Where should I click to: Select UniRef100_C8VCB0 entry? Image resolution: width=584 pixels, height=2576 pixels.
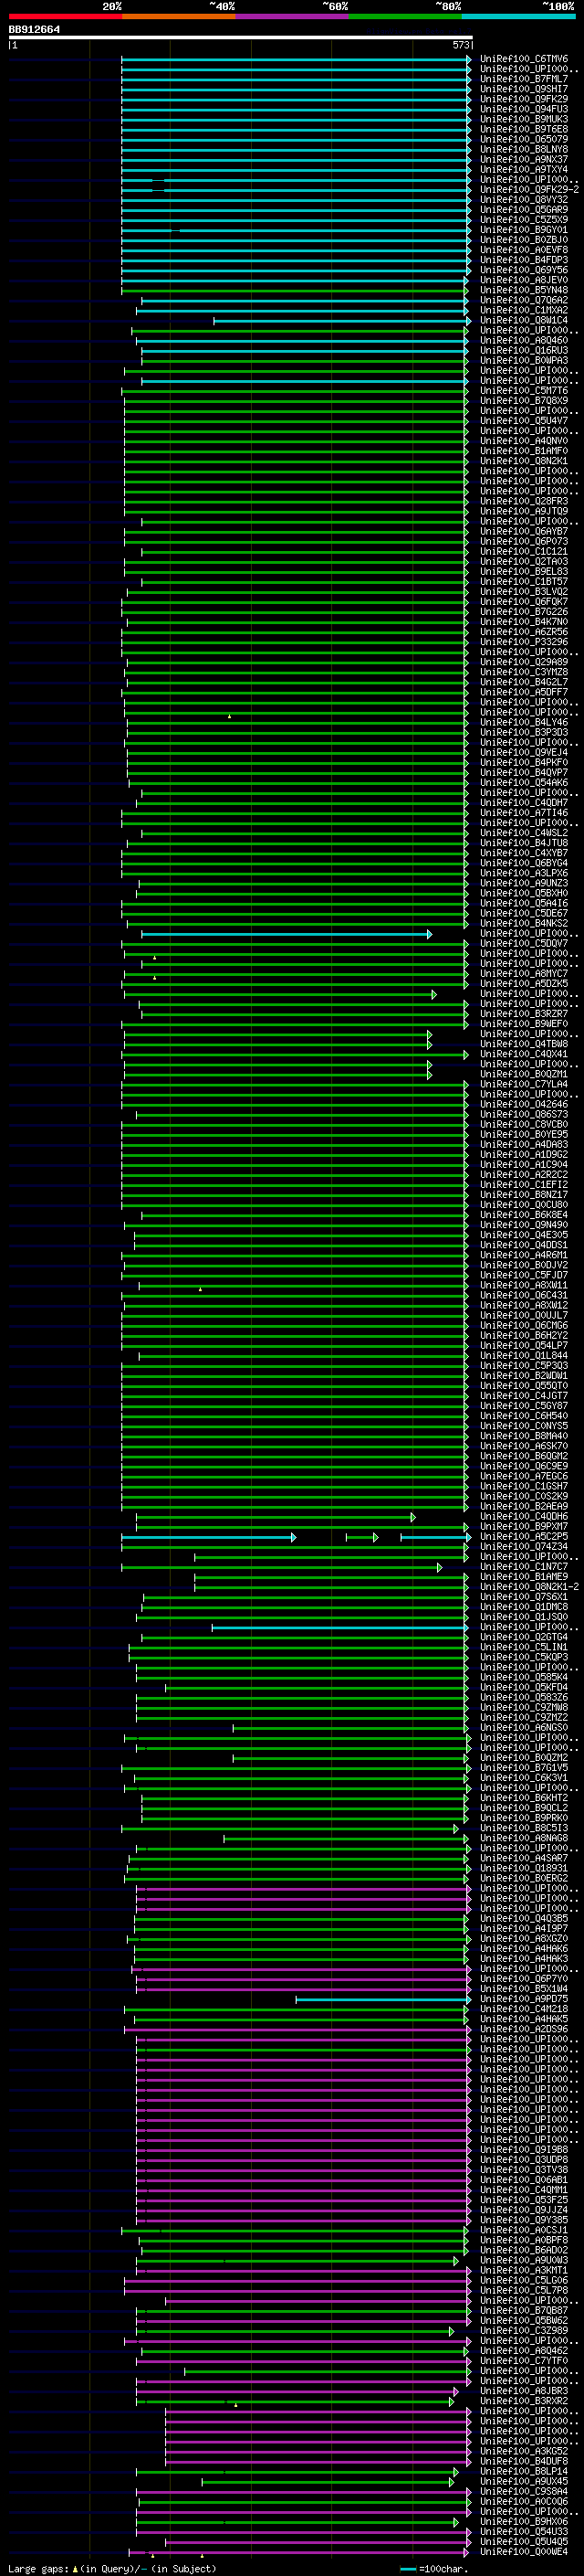point(523,1124)
